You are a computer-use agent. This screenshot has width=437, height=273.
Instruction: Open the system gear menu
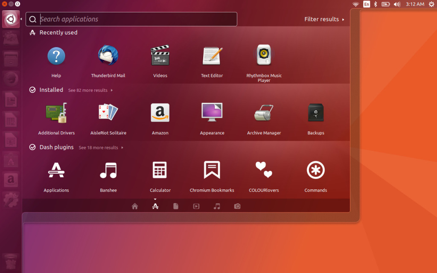pyautogui.click(x=431, y=4)
